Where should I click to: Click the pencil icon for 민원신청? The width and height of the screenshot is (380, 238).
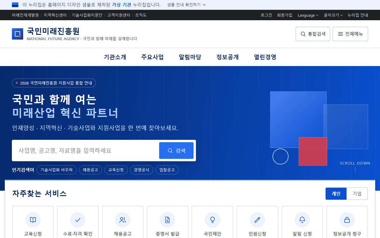tap(257, 220)
